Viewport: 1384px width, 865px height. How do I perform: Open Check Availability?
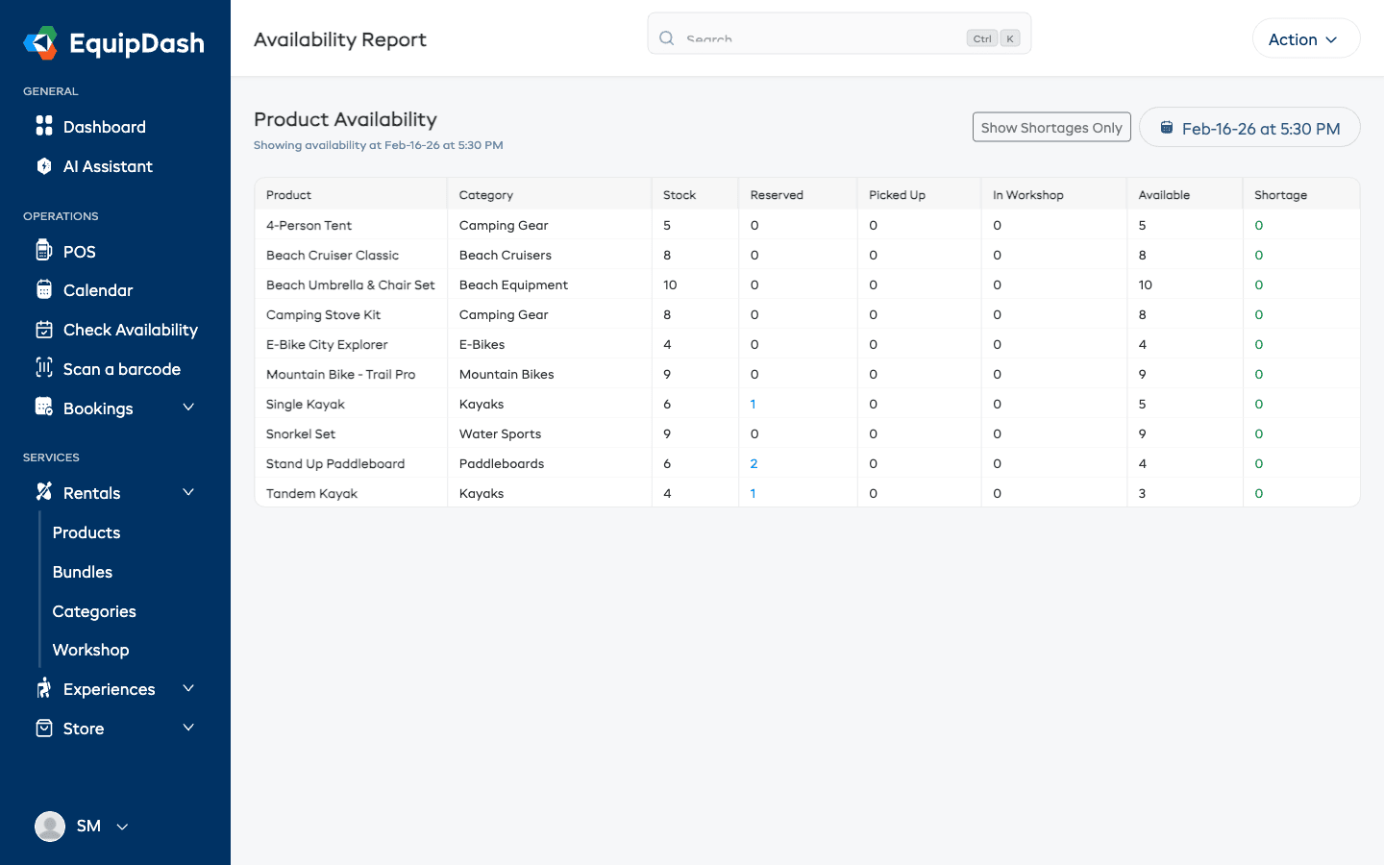(128, 329)
